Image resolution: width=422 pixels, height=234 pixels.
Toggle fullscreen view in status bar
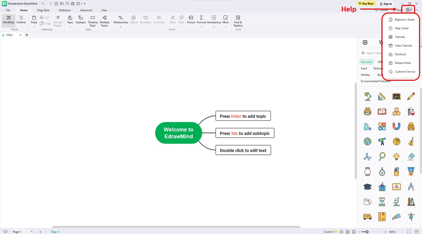point(409,232)
